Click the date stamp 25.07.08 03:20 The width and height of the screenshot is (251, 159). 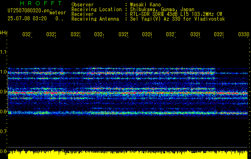pos(27,19)
